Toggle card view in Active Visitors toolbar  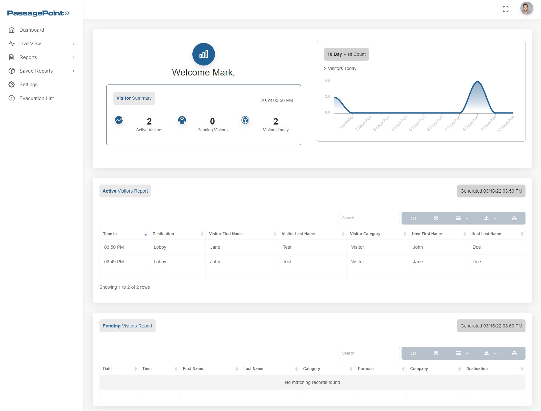[413, 218]
